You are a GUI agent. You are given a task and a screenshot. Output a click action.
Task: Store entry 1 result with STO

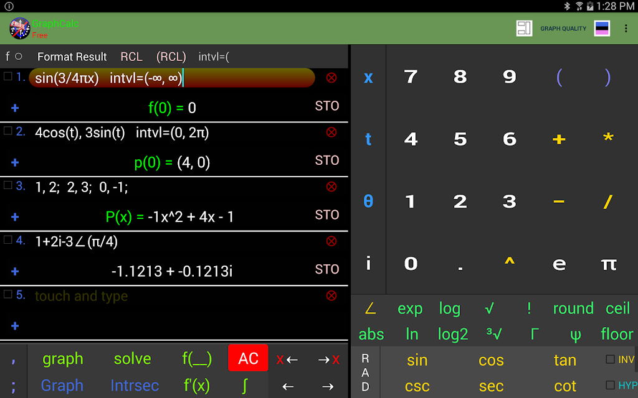(x=327, y=106)
